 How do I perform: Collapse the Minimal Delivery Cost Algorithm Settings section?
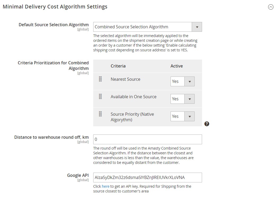pyautogui.click(x=271, y=7)
